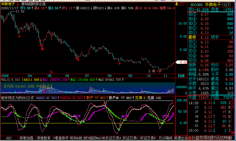Screen dimensions: 236x141
Task: Click the 能发现主力的KDJ公式 indicator title
Action: [17, 98]
